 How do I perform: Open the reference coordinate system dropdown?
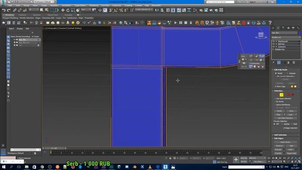point(86,9)
